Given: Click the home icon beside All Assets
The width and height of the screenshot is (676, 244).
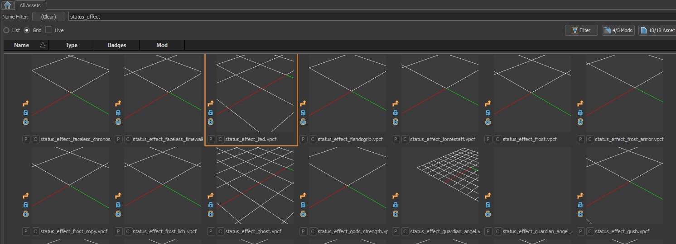Looking at the screenshot, I should pos(8,5).
